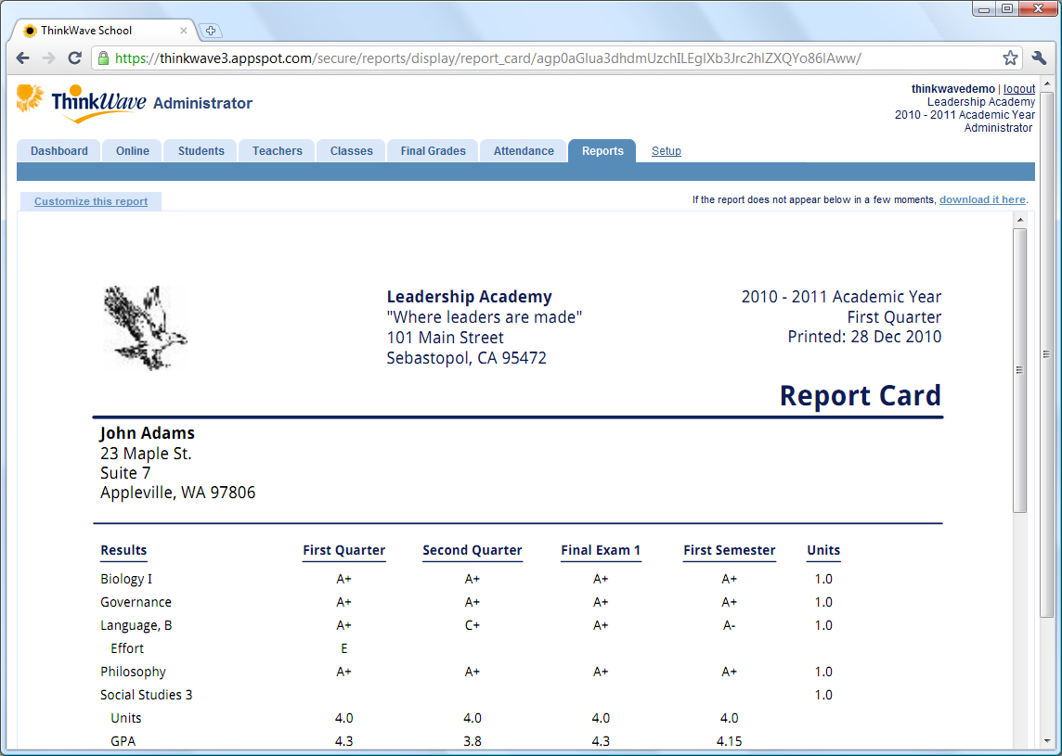Screen dimensions: 1062x756
Task: Click the thinkwavedemo username text
Action: coord(953,89)
